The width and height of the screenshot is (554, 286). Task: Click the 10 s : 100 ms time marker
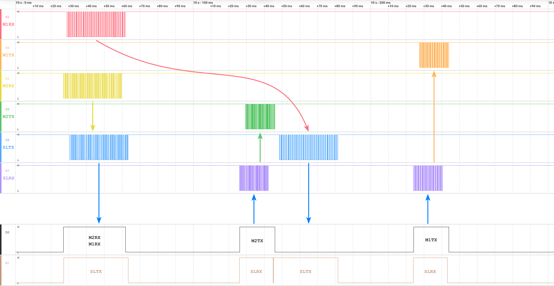203,3
